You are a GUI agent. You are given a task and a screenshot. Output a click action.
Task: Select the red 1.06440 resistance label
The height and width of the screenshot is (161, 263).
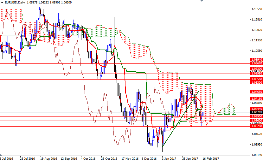click(x=256, y=109)
